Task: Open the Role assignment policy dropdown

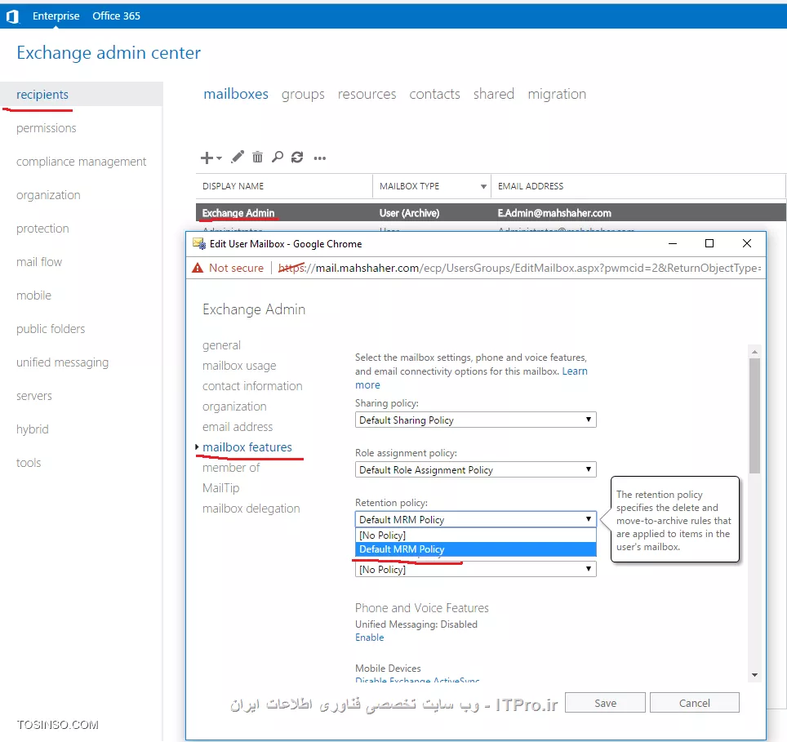Action: click(x=475, y=469)
